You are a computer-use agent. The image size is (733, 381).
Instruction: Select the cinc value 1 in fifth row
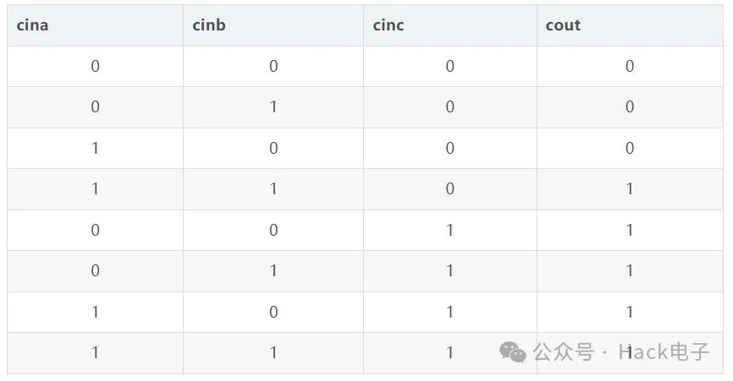(x=449, y=230)
